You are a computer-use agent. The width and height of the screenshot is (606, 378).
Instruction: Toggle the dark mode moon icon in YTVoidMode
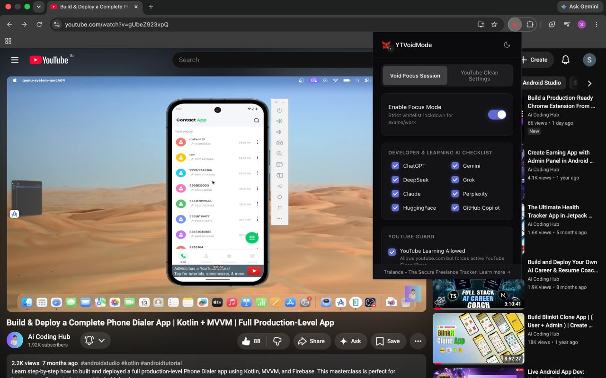[507, 45]
